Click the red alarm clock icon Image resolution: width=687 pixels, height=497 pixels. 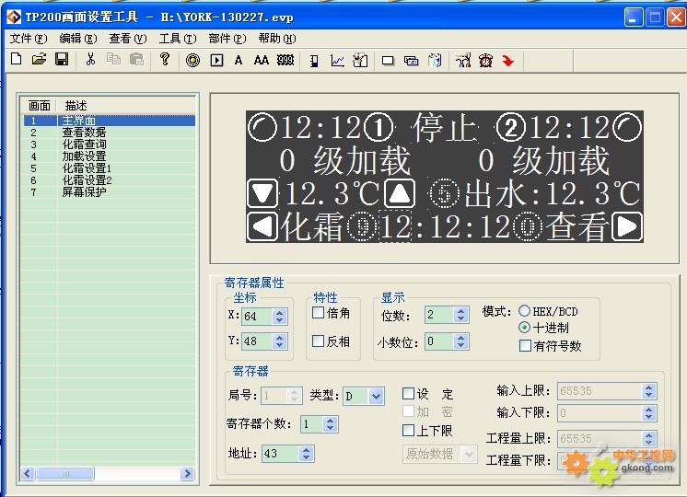485,61
